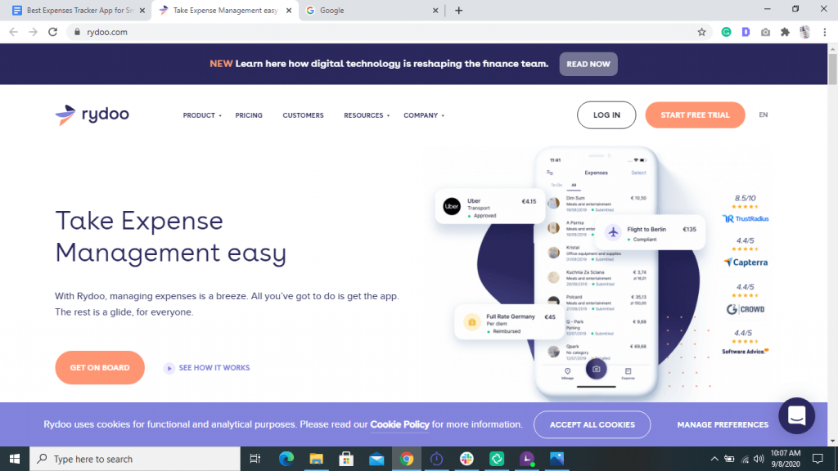Close the Best Expenses Tracker tab
Viewport: 838px width, 471px height.
(x=142, y=11)
